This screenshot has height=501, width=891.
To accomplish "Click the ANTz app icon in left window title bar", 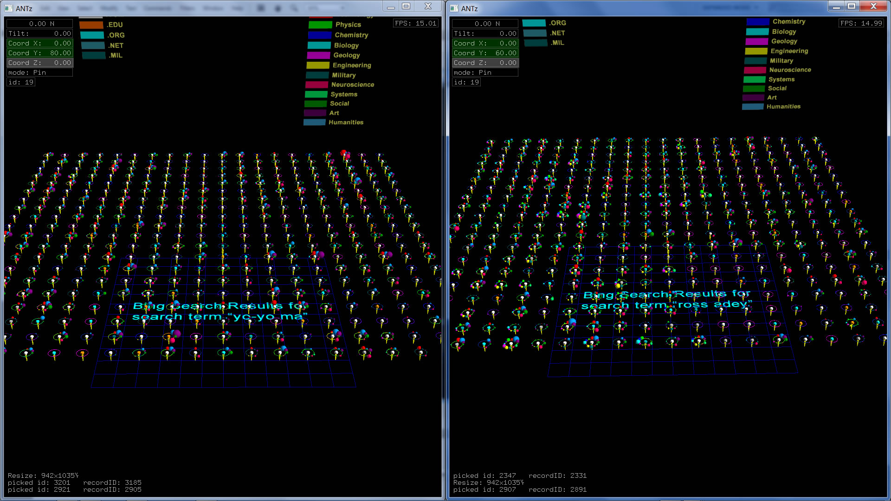I will pos(8,8).
